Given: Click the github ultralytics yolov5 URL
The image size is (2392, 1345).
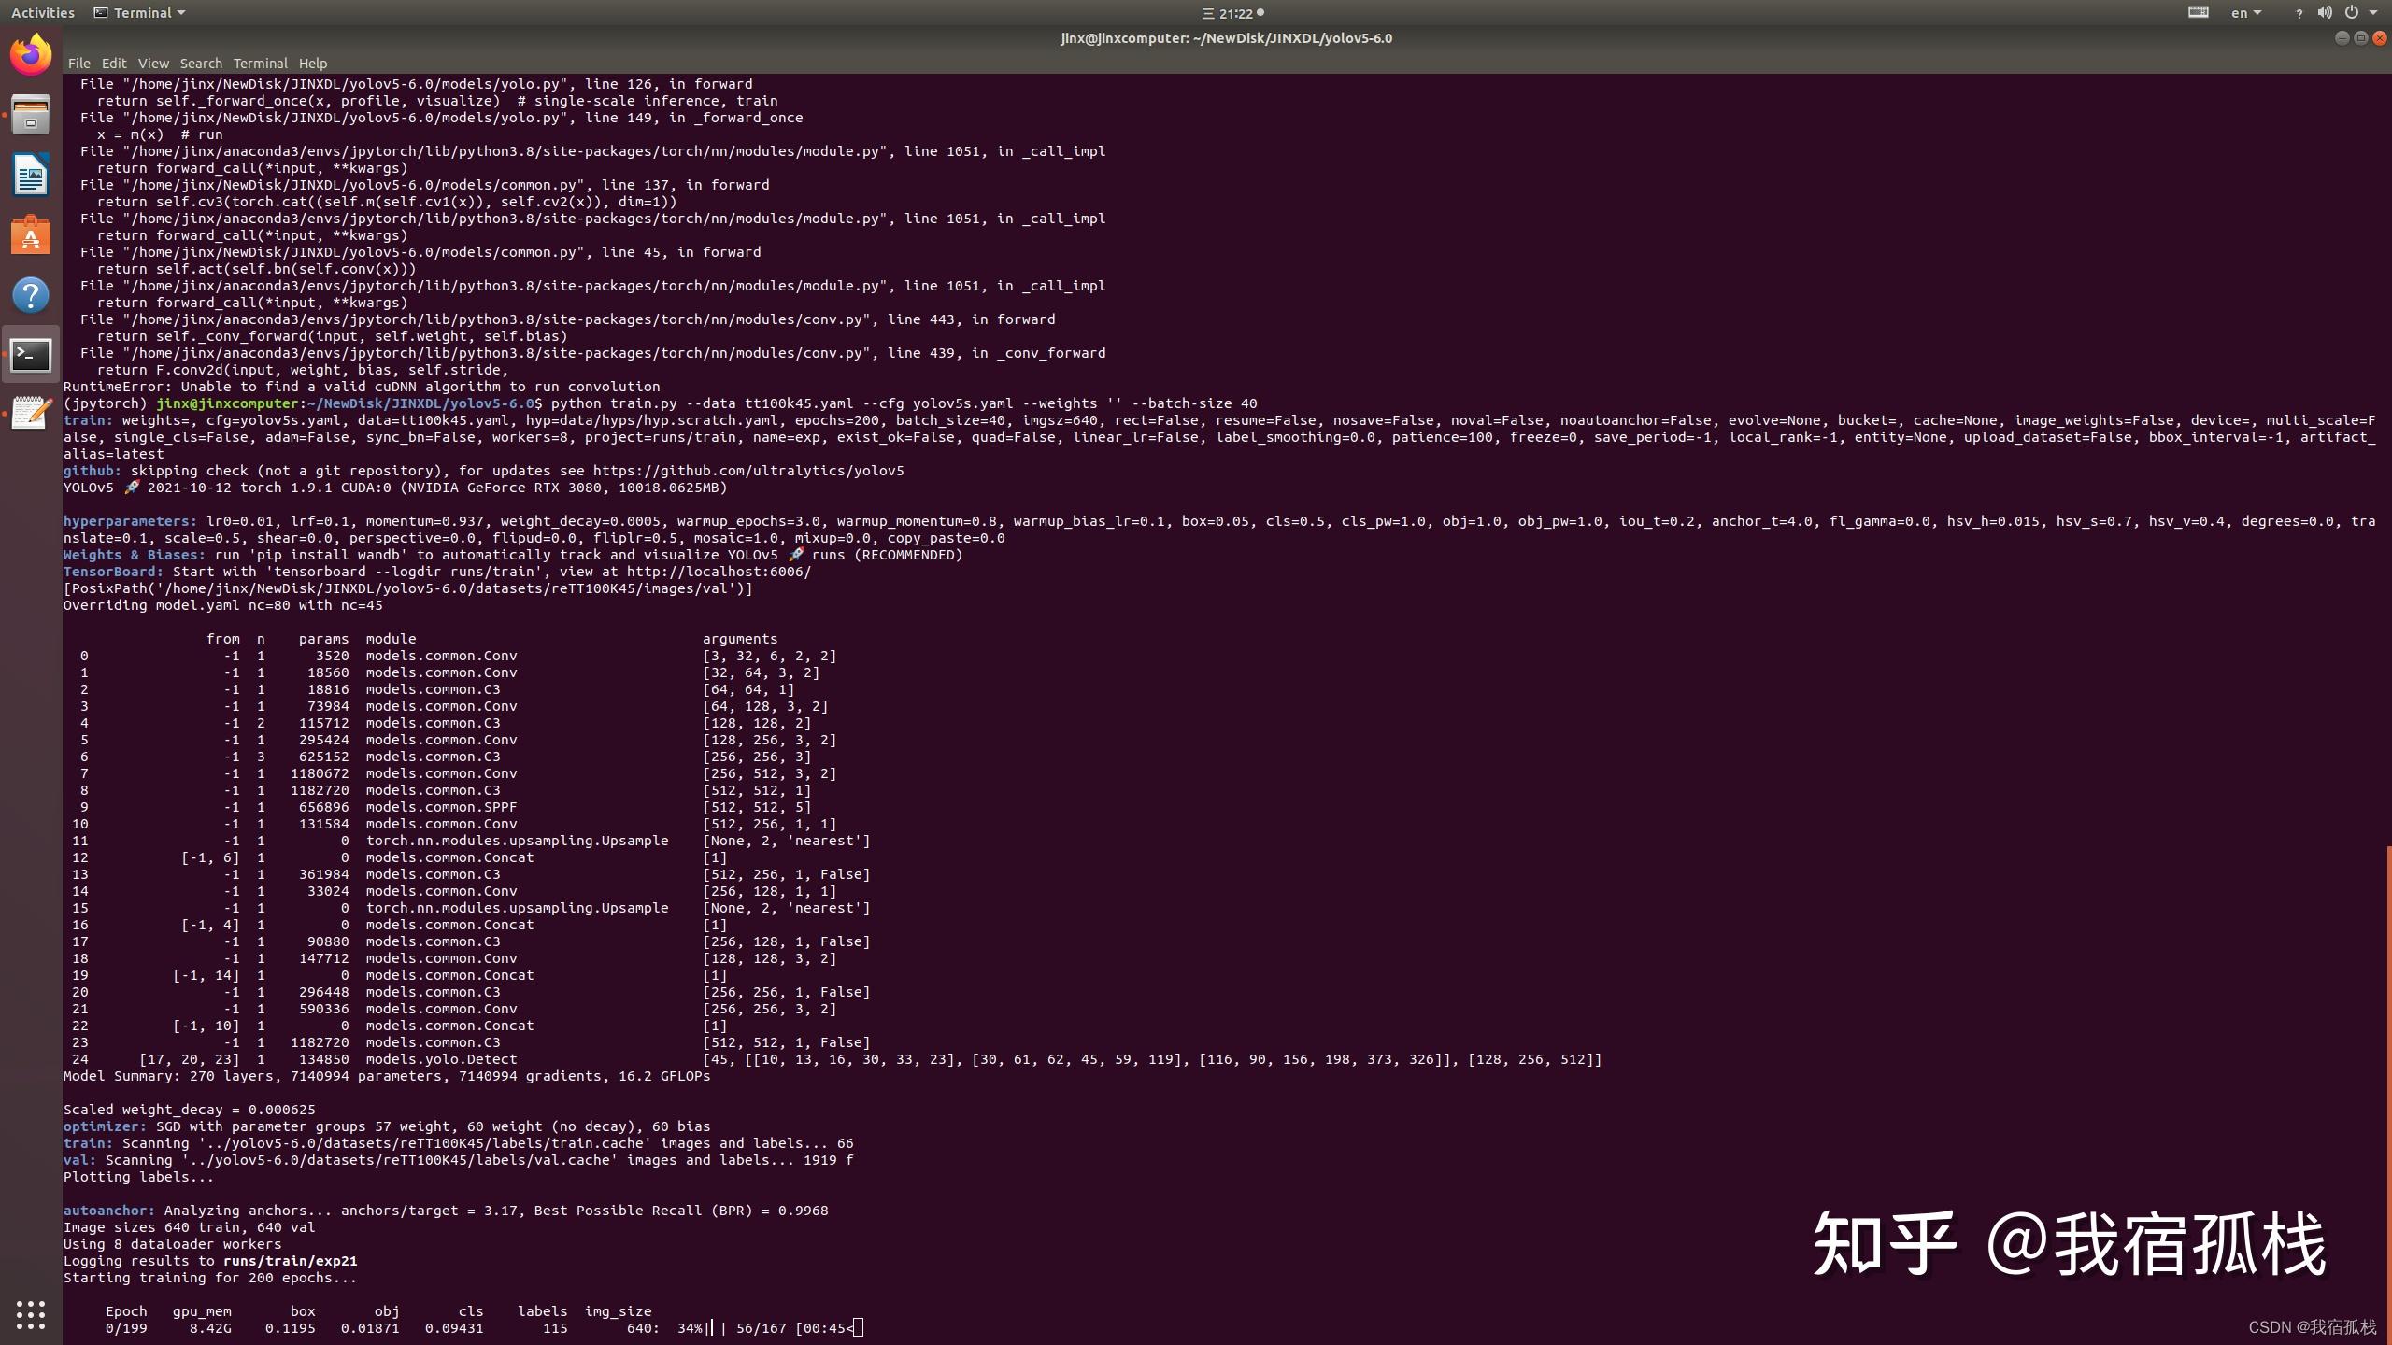Looking at the screenshot, I should [747, 471].
